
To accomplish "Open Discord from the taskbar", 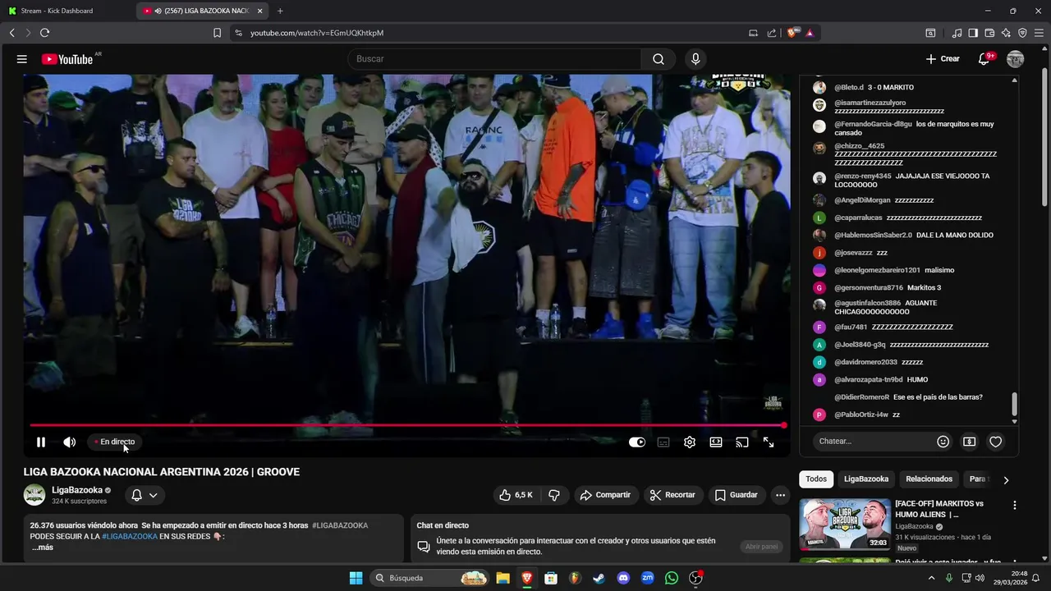I will pos(623,578).
